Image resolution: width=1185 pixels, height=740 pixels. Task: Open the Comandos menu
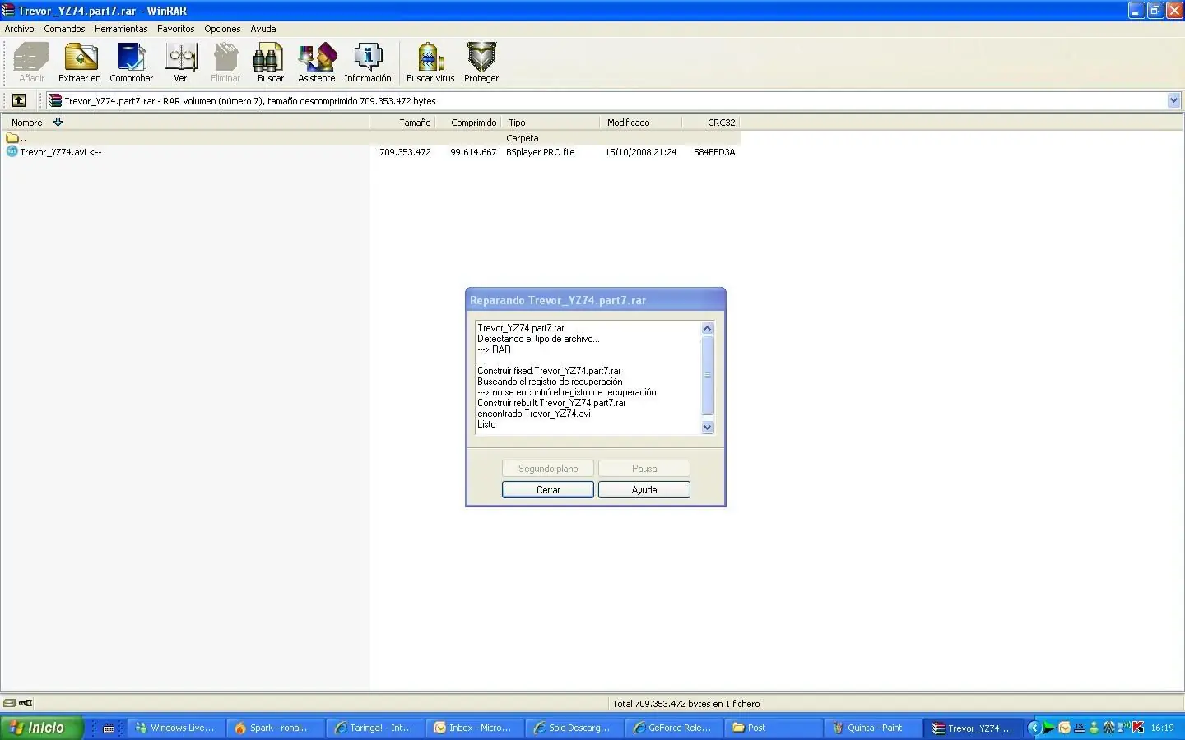(x=64, y=29)
